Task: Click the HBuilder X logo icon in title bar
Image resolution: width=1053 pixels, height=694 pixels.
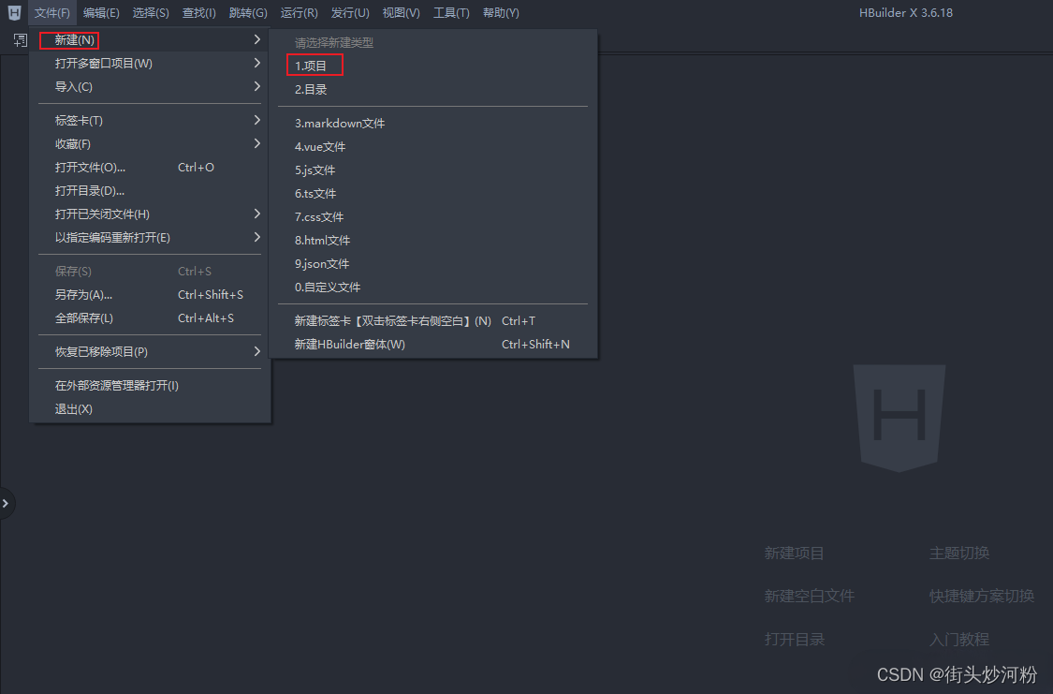Action: coord(14,12)
